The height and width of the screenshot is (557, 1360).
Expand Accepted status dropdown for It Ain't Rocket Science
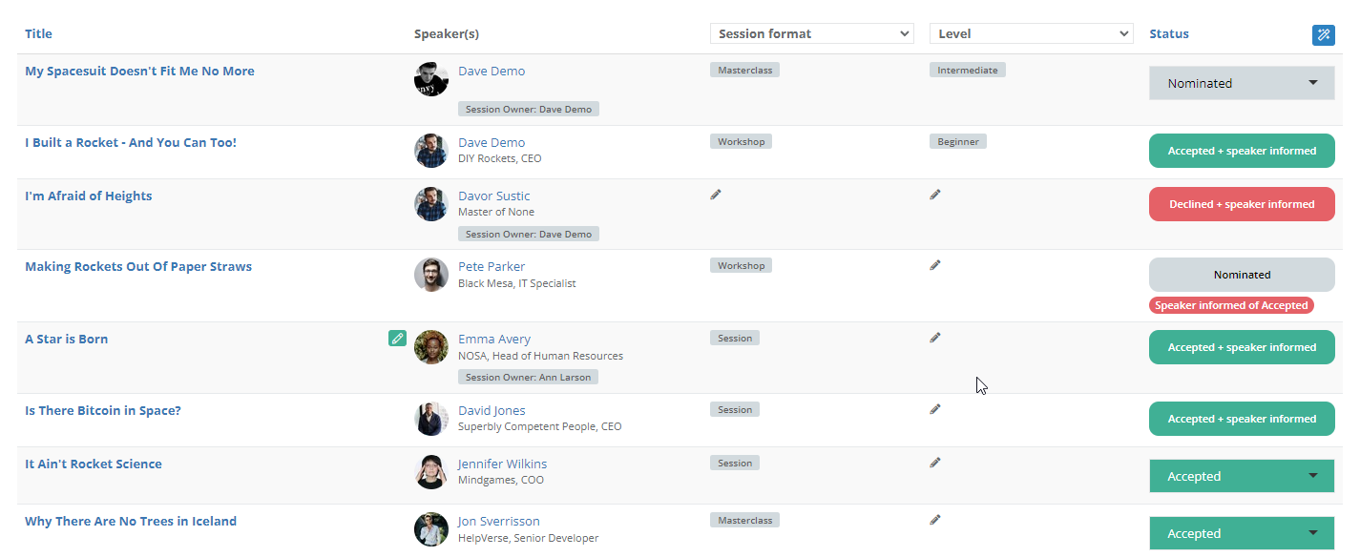click(x=1242, y=476)
